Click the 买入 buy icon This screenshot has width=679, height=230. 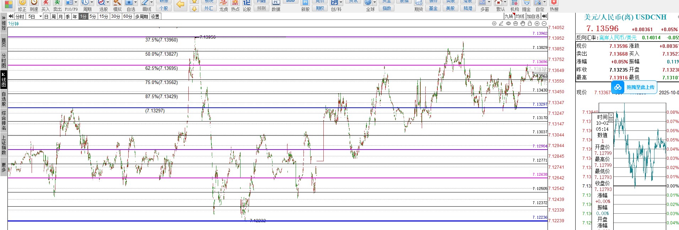pyautogui.click(x=45, y=2)
